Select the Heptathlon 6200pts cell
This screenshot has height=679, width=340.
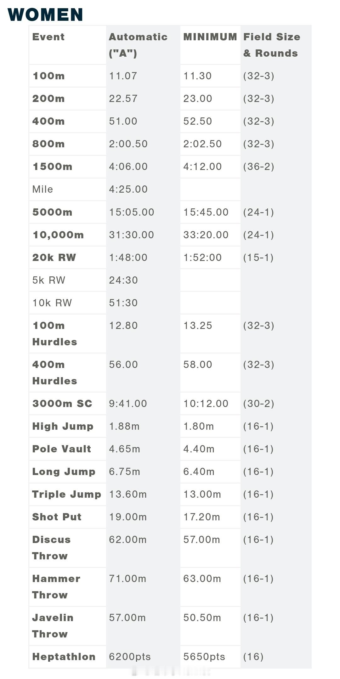(130, 657)
